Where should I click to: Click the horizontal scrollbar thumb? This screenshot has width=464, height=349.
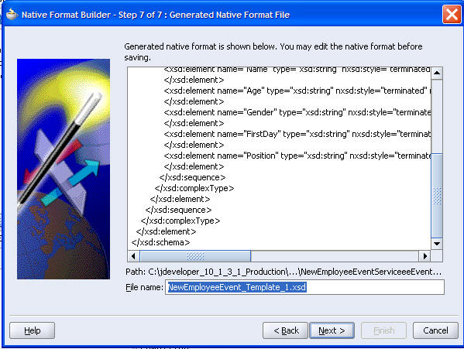click(195, 256)
